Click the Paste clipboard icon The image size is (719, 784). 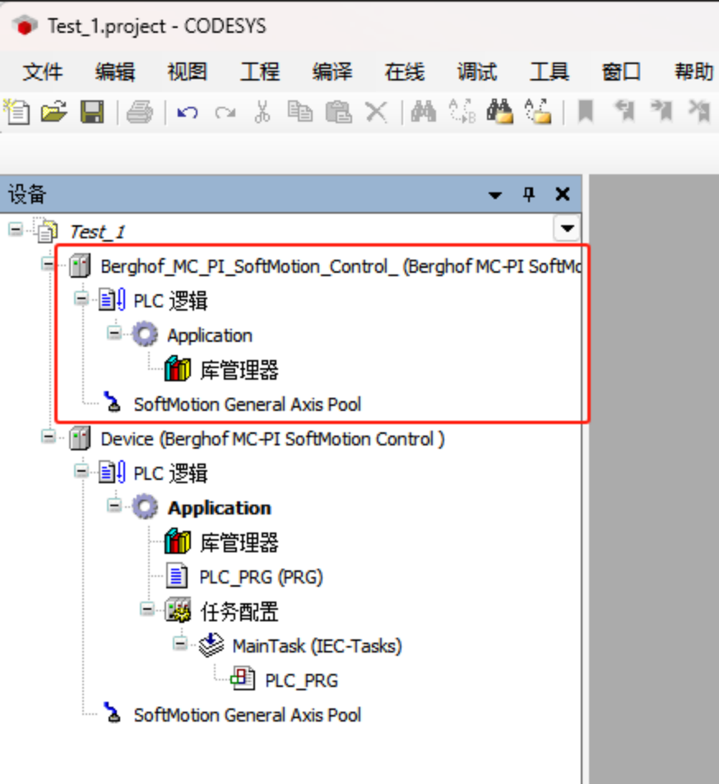339,112
